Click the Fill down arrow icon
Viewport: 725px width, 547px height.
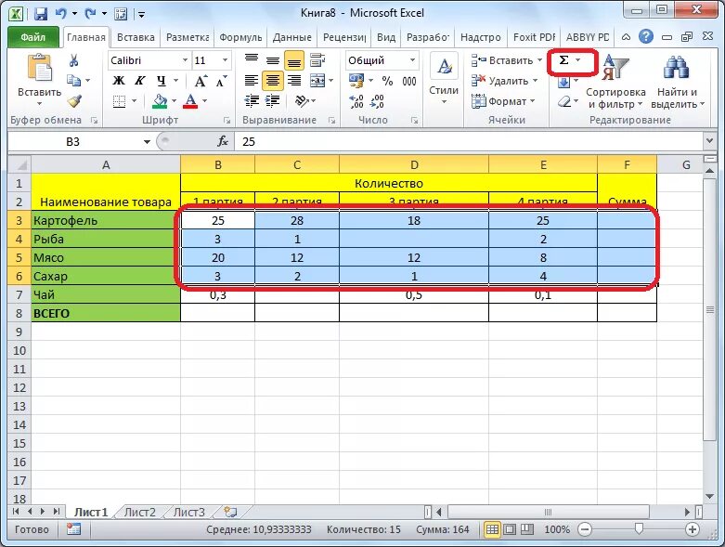564,83
